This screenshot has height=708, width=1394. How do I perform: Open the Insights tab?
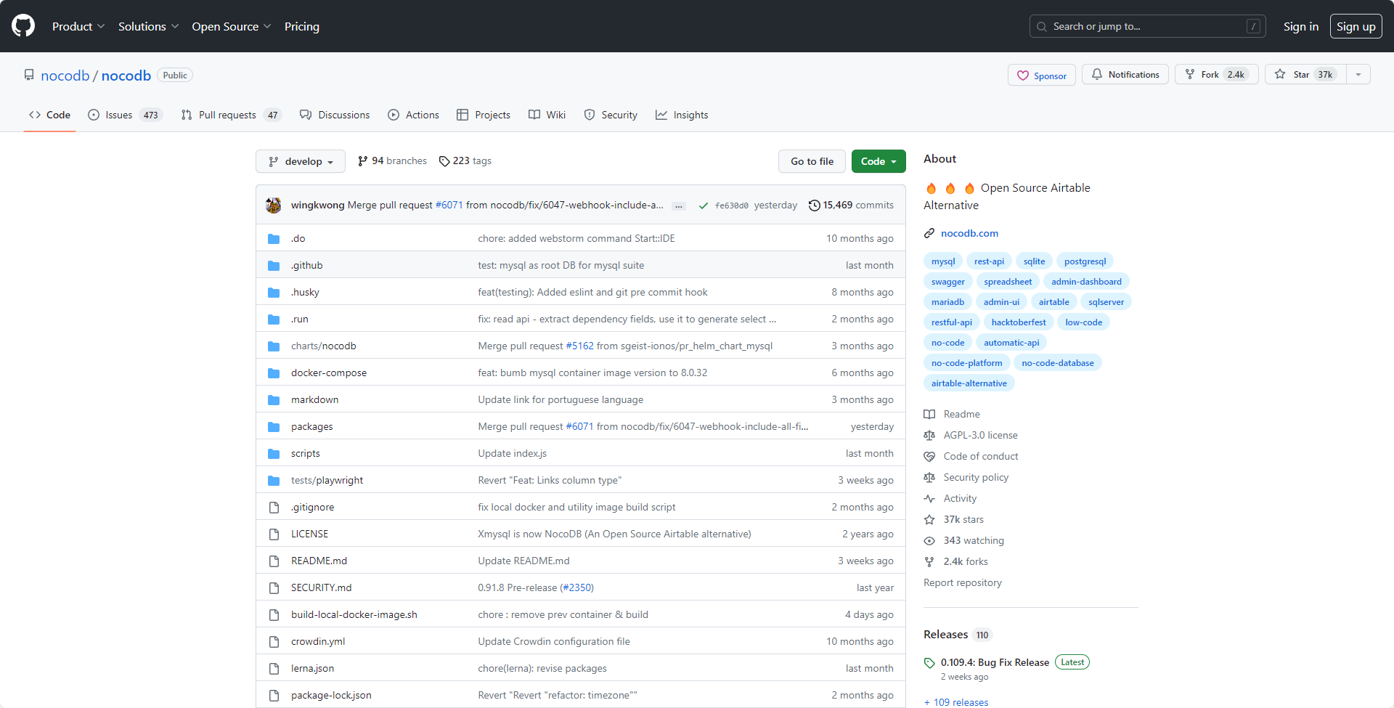[682, 115]
